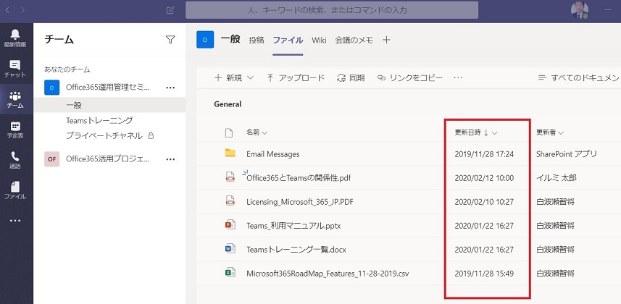
Task: Switch to the 会議のメモ tab
Action: [x=354, y=40]
